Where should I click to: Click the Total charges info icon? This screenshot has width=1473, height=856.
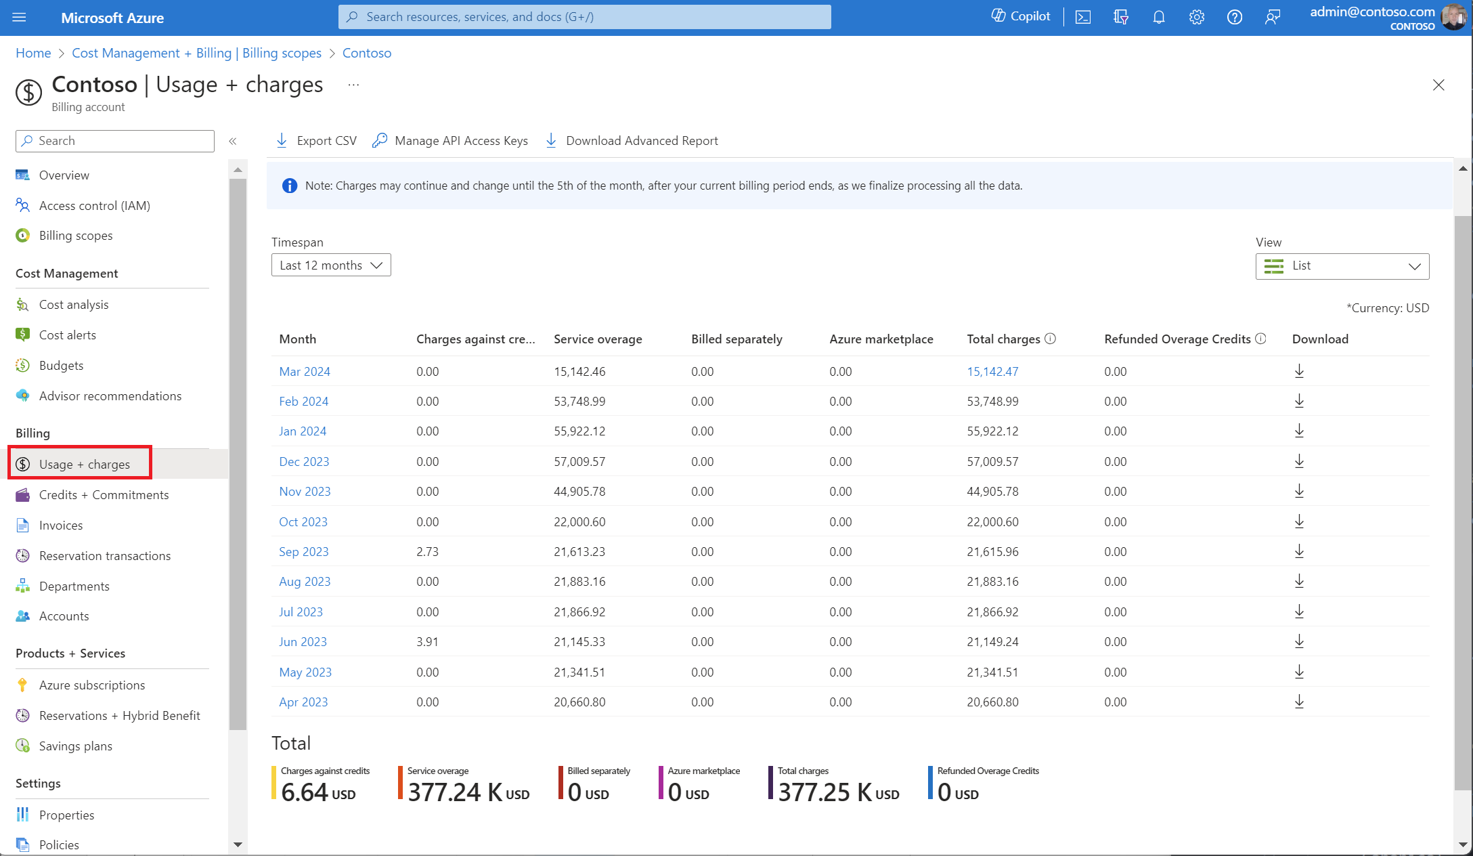pos(1050,339)
